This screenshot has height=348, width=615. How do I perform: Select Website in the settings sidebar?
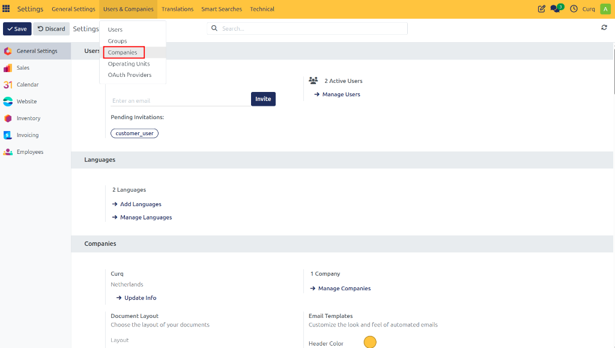35,102
